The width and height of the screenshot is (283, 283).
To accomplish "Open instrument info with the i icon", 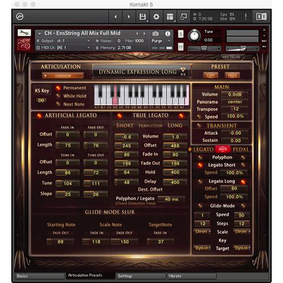I will (x=168, y=34).
